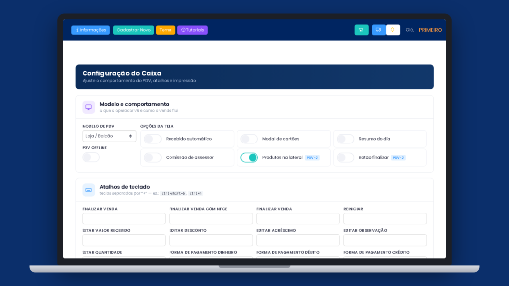Focus the Reiniciar shortcut field
Screen dimensions: 509x286
385,218
